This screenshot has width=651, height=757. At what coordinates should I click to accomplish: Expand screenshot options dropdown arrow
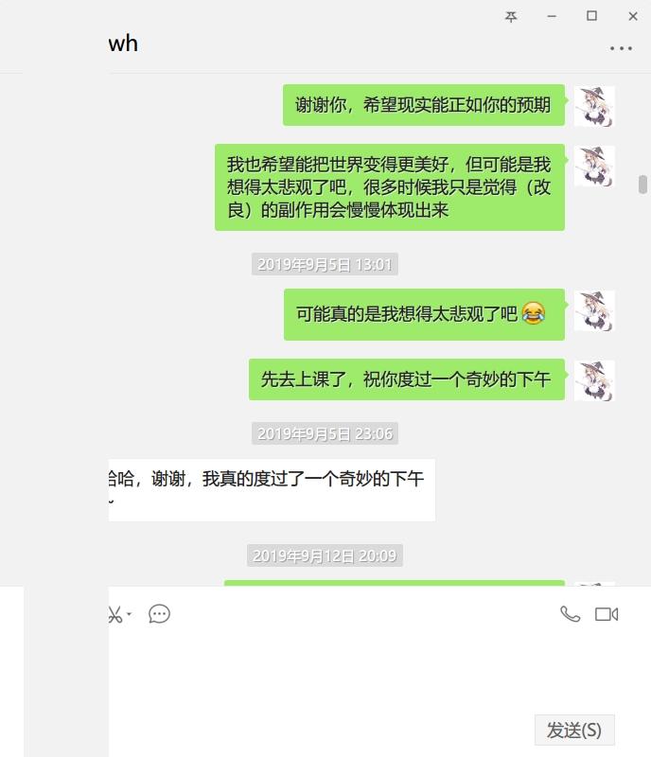(129, 614)
